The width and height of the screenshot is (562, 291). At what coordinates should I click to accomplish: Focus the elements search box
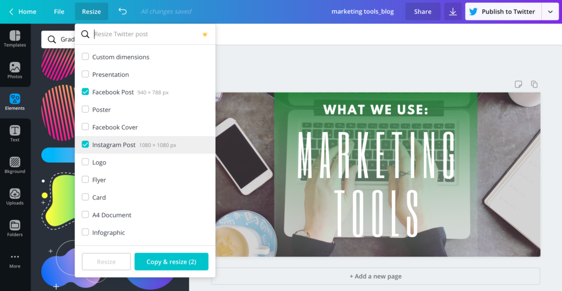coord(58,39)
